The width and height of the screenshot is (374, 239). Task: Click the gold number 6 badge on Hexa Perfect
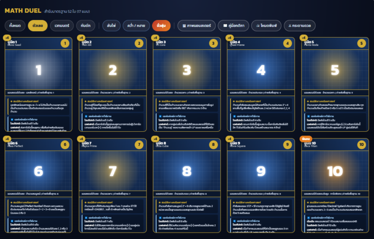pyautogui.click(x=65, y=144)
